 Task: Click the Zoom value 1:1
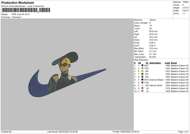pos(184,13)
